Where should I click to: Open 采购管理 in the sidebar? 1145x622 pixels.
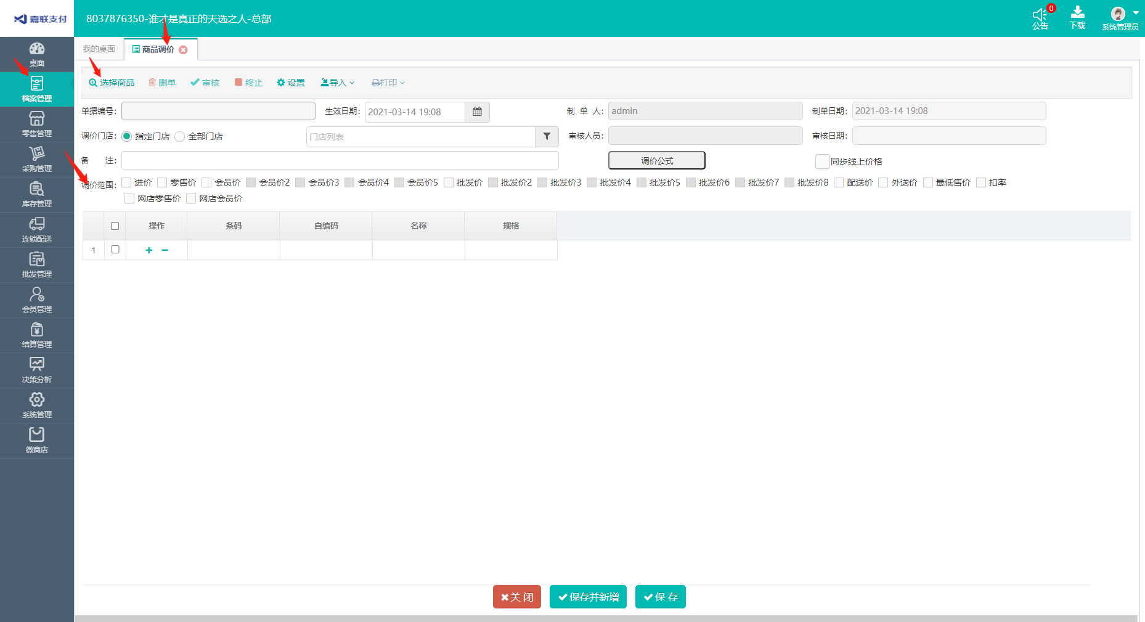pyautogui.click(x=37, y=160)
